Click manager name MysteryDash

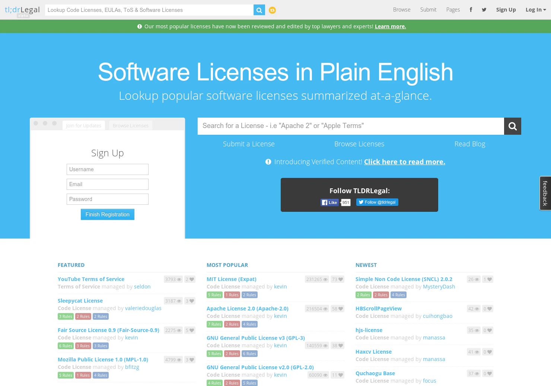(x=439, y=287)
